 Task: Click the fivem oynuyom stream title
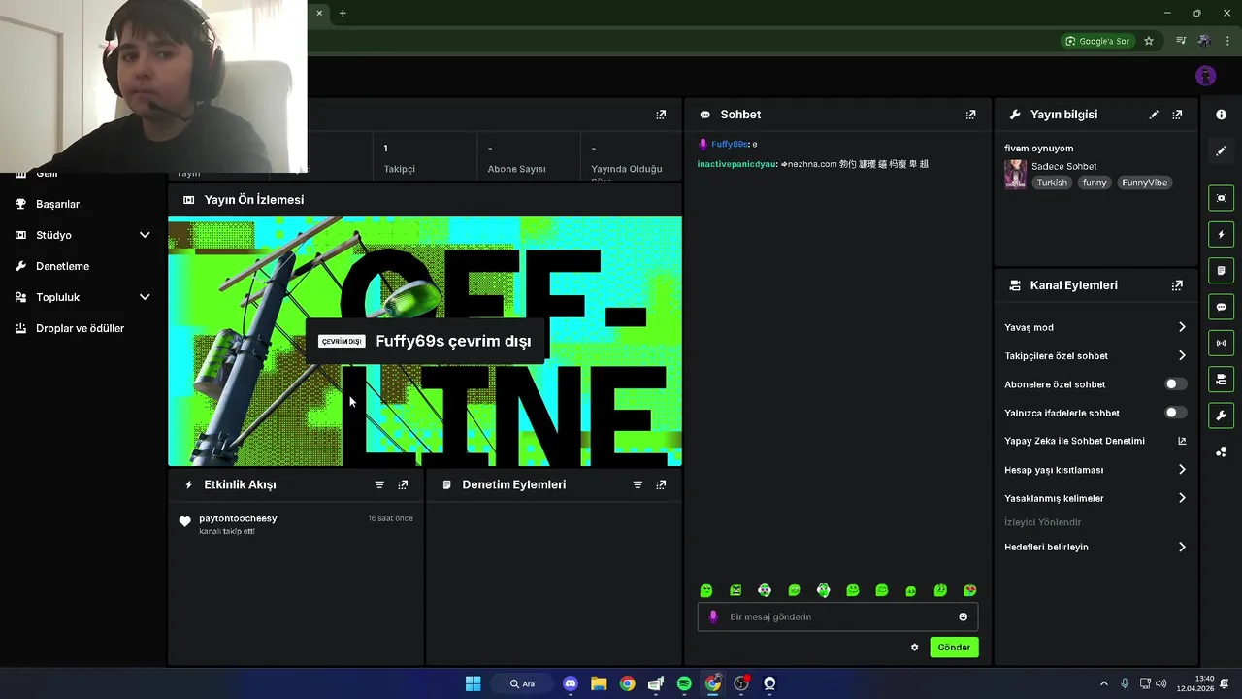pyautogui.click(x=1038, y=149)
